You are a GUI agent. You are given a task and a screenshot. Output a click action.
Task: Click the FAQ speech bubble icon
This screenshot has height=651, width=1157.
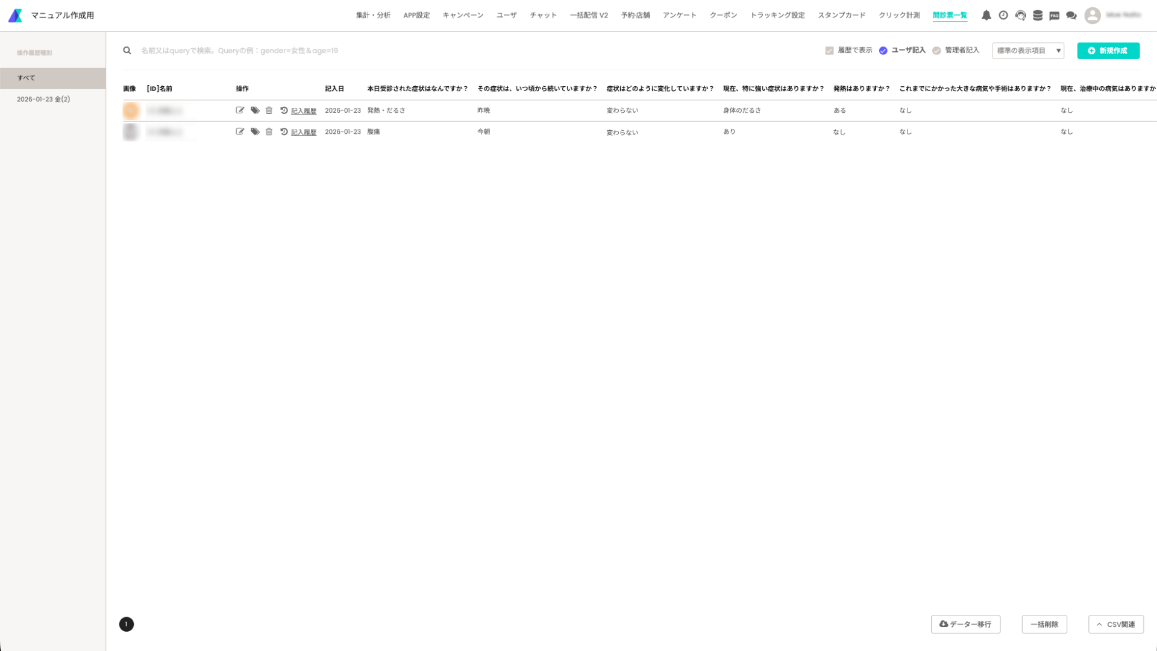pos(1055,16)
